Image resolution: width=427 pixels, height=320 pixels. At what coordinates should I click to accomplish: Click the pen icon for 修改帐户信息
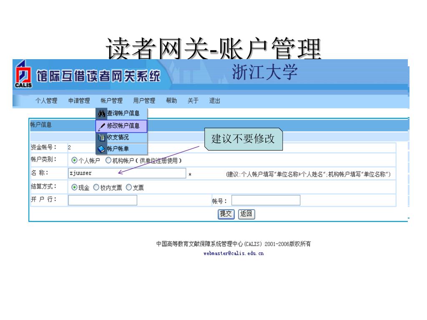point(102,126)
